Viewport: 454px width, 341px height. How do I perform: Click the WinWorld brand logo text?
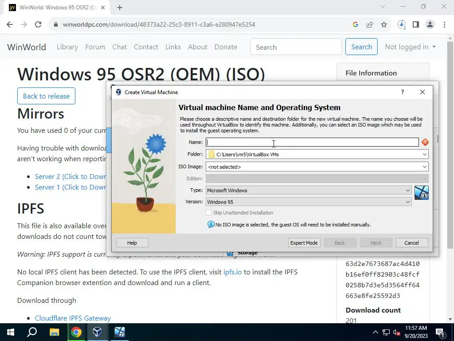(27, 47)
